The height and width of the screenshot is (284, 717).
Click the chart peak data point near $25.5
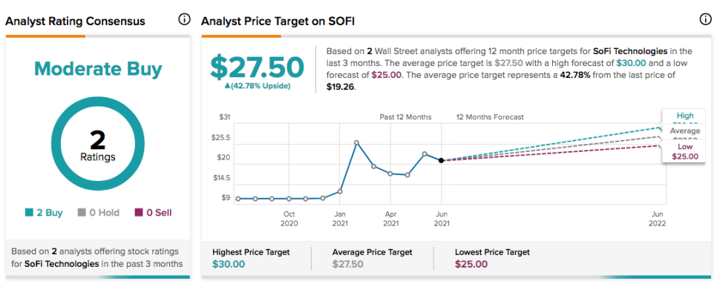click(x=357, y=143)
